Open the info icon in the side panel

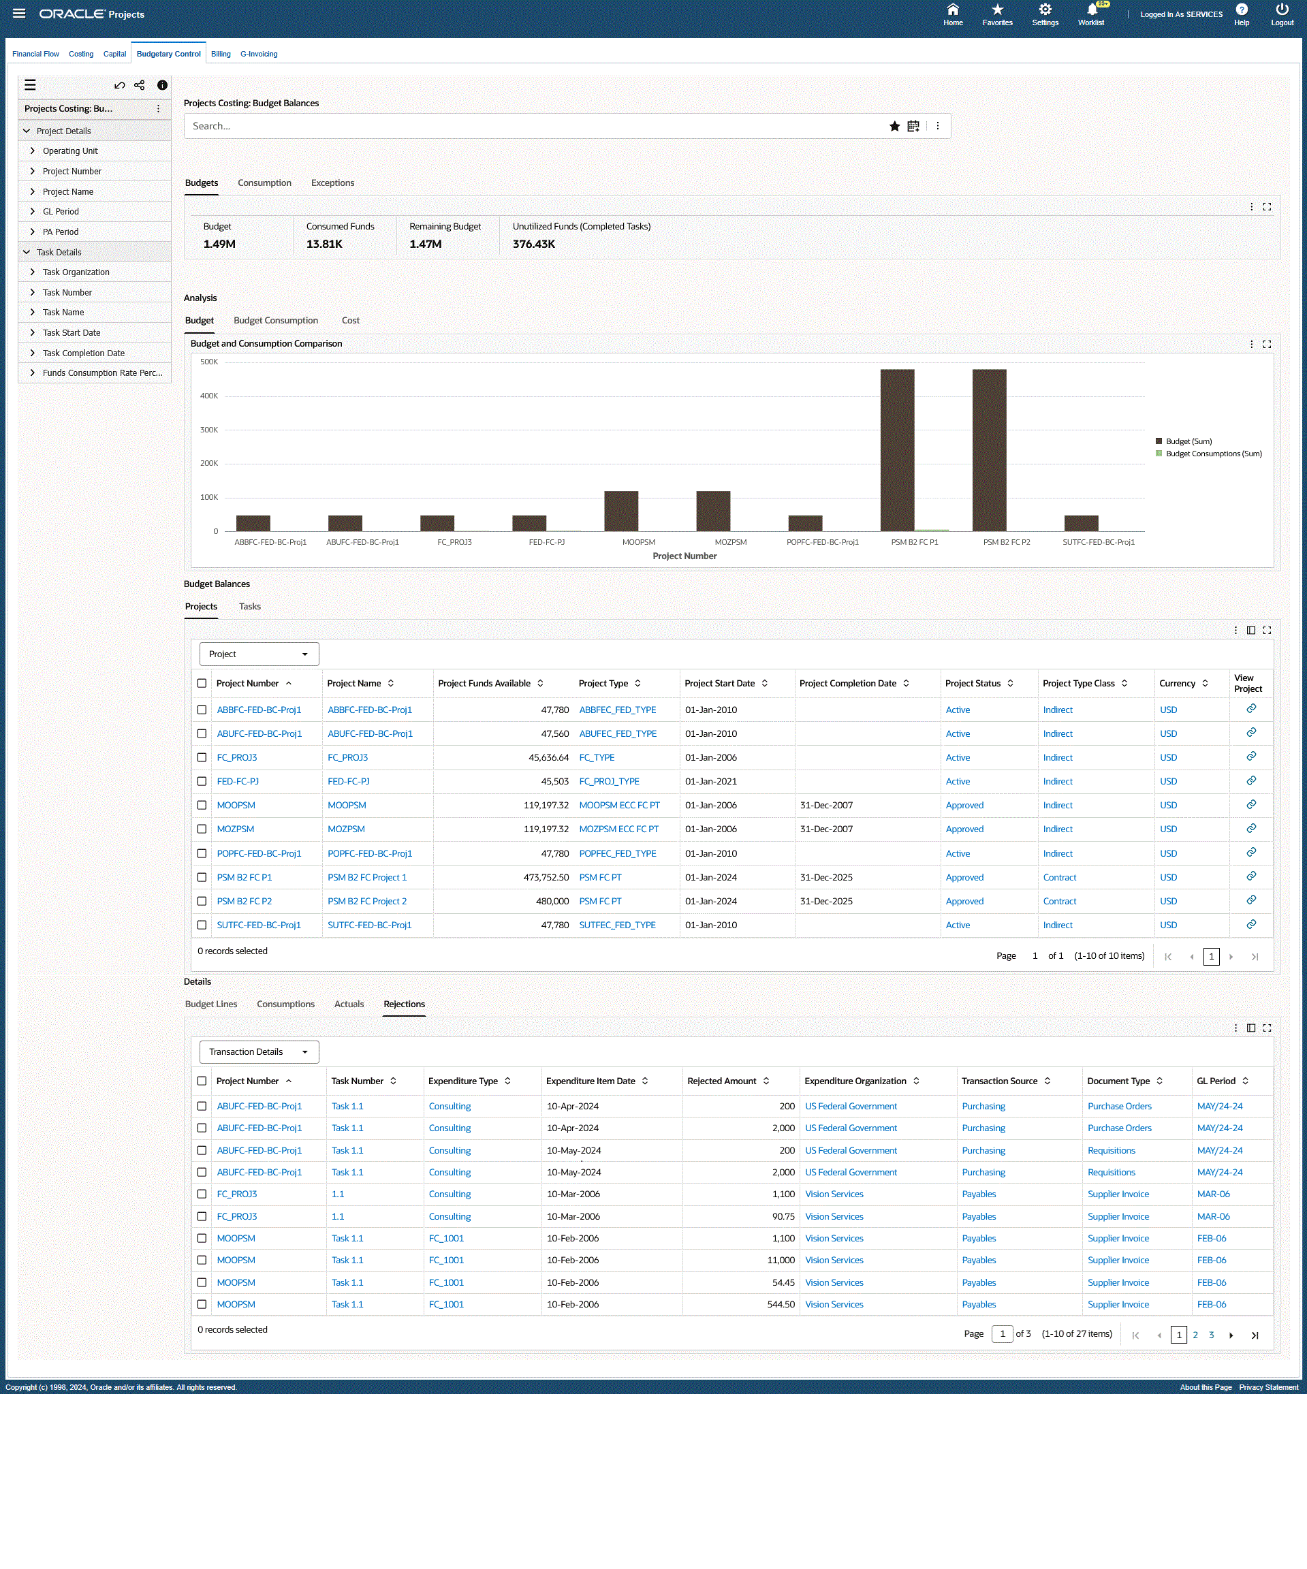click(x=162, y=85)
